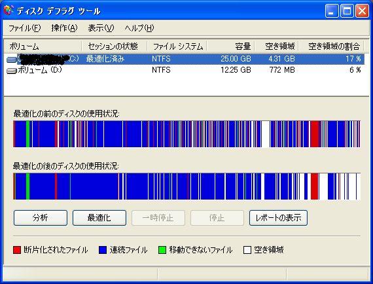Select the ボリューム (D:) row text
The width and height of the screenshot is (373, 284).
point(40,70)
